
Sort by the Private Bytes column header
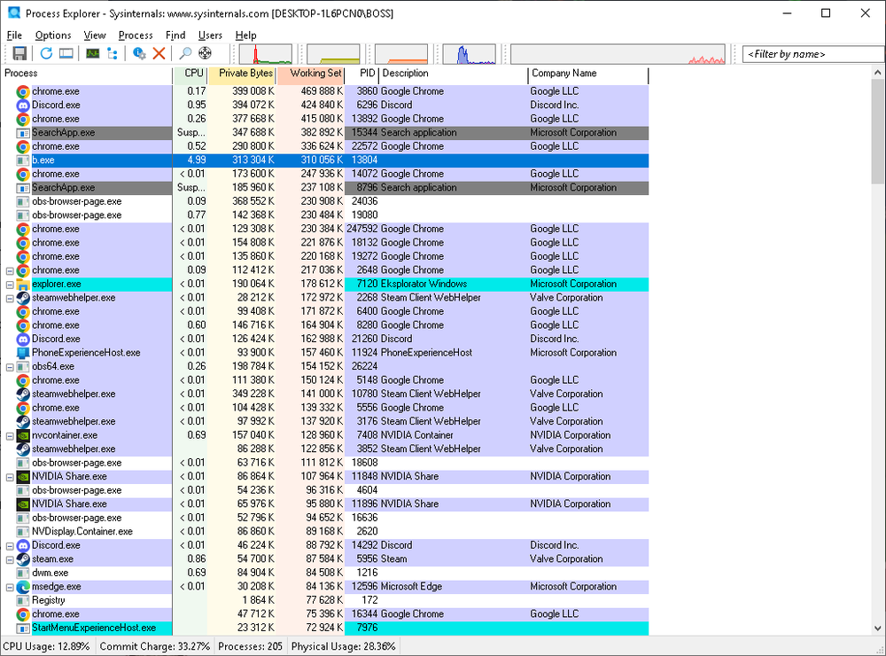point(242,74)
